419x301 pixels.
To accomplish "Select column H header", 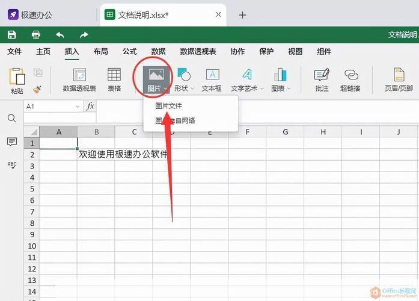I will pos(323,132).
